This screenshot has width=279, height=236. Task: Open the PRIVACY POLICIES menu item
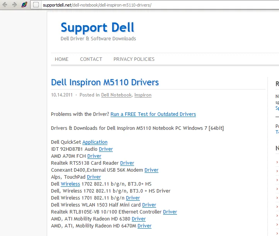point(134,59)
